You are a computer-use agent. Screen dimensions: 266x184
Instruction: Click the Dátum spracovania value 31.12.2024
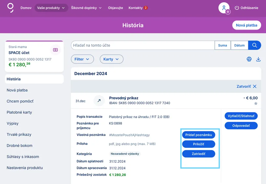coord(117,168)
